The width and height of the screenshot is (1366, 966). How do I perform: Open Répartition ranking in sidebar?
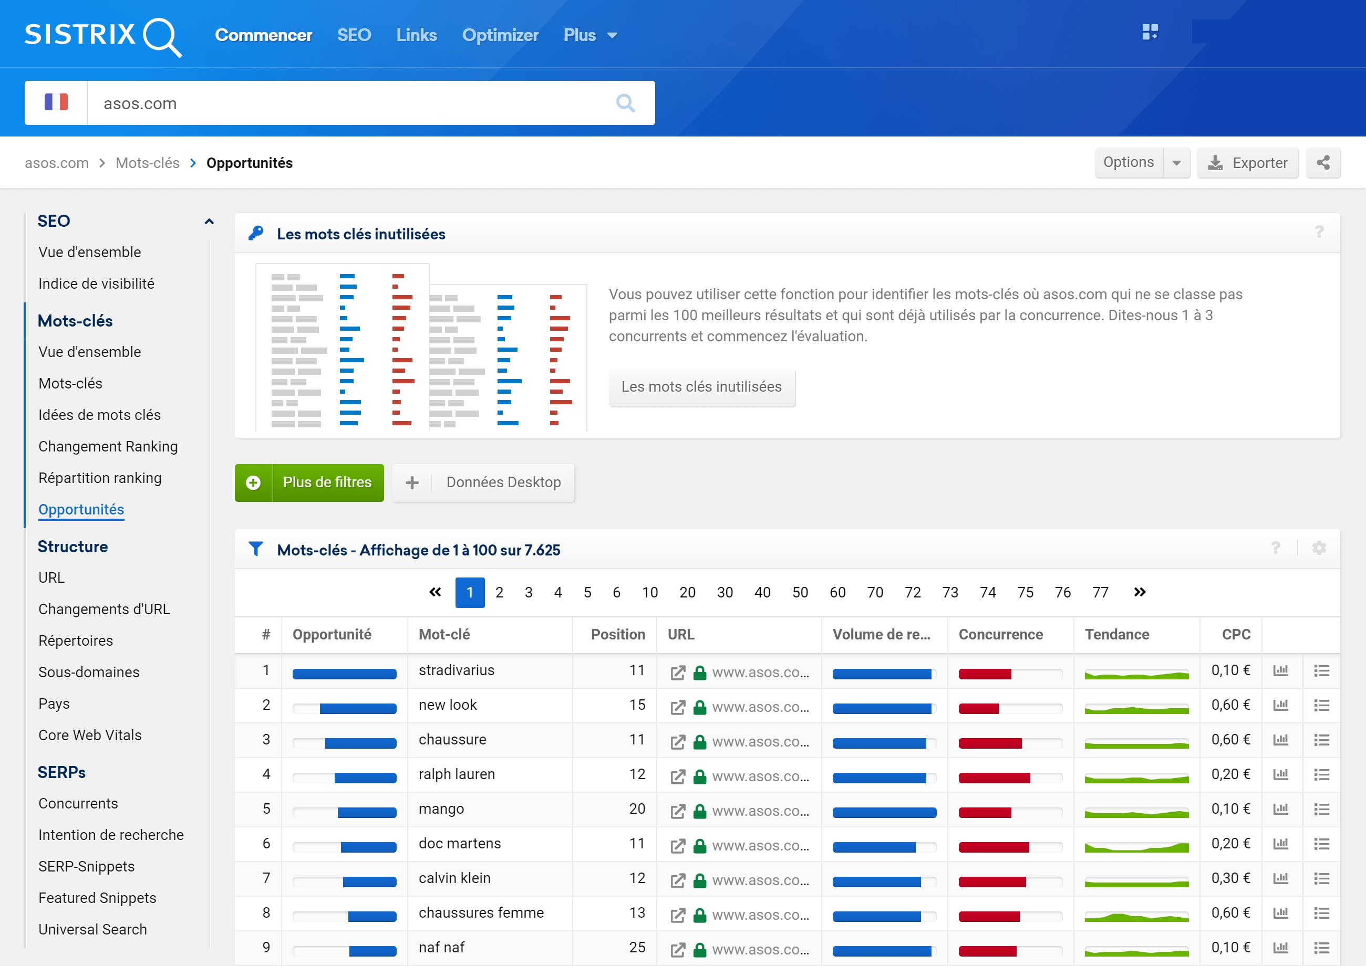(100, 478)
